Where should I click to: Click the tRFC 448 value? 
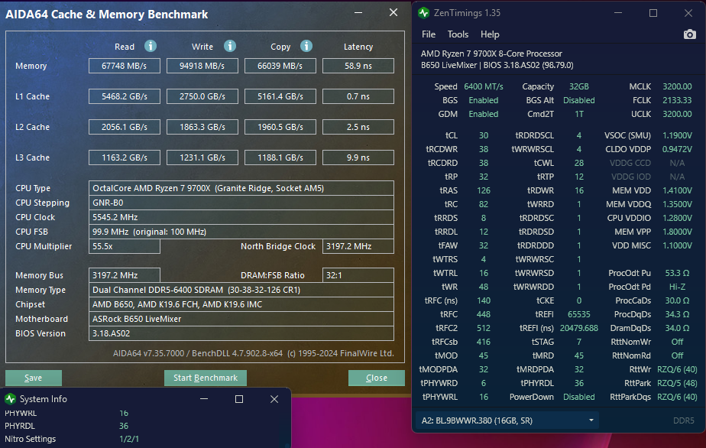pos(484,314)
